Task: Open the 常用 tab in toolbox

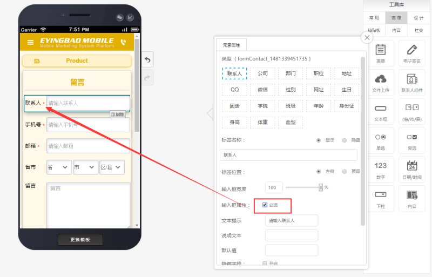Action: click(x=374, y=18)
